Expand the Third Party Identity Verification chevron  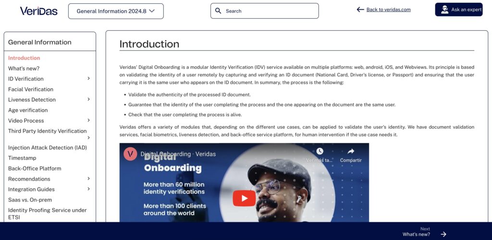pyautogui.click(x=89, y=138)
